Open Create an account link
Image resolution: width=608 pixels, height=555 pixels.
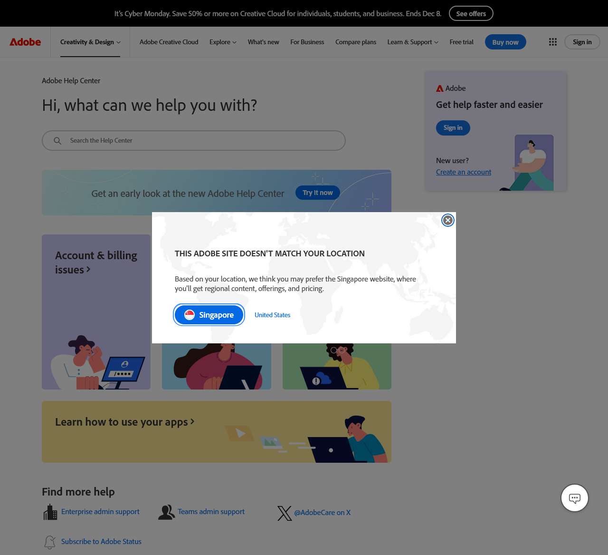(464, 172)
